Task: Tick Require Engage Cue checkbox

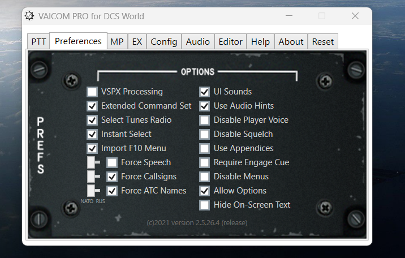Action: [x=205, y=162]
